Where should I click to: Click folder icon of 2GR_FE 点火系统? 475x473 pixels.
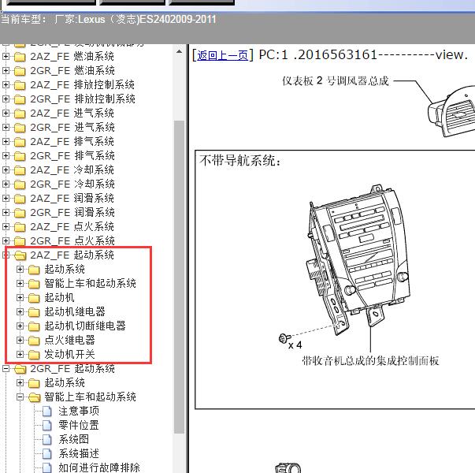click(20, 241)
